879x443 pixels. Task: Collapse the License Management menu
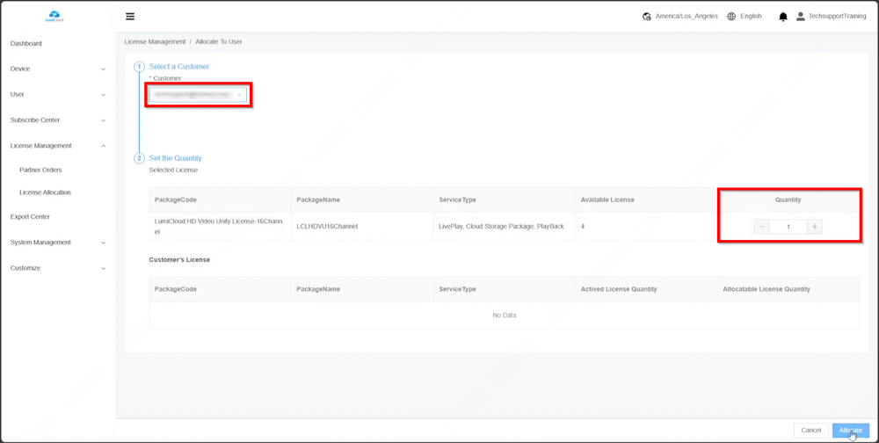[x=58, y=146]
